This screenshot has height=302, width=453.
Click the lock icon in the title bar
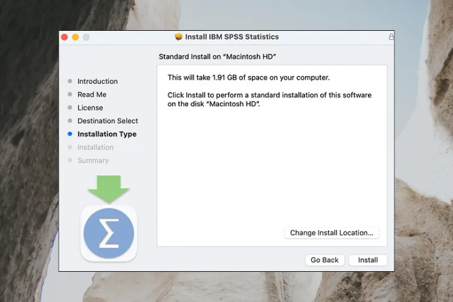pyautogui.click(x=391, y=37)
